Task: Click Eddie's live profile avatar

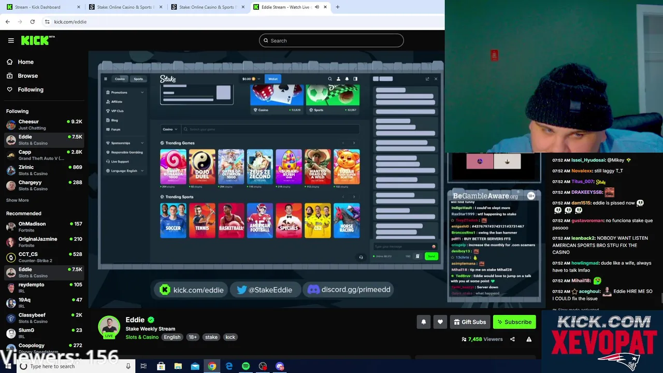Action: pyautogui.click(x=109, y=327)
